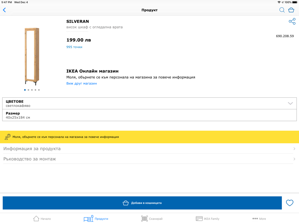Select the IKEA Онлайн магазин heading

pyautogui.click(x=92, y=71)
